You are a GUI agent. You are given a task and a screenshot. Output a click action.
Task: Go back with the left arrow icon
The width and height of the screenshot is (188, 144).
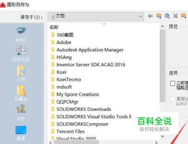pos(150,16)
